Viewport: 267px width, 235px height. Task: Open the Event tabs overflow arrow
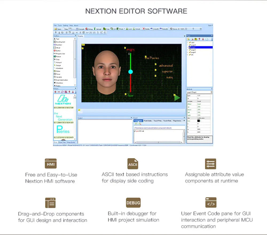pos(184,121)
